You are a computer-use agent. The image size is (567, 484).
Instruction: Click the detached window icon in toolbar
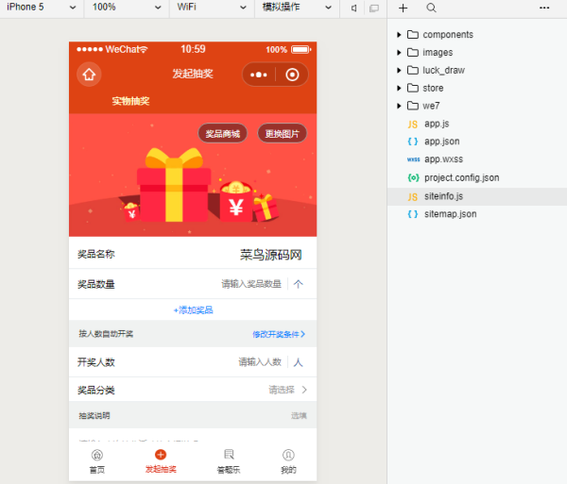[x=374, y=8]
